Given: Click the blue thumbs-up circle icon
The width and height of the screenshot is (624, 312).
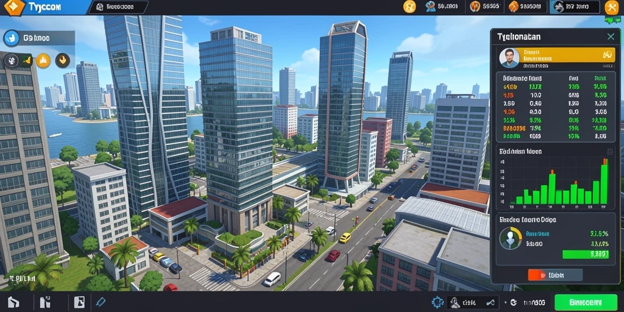Looking at the screenshot, I should coord(12,38).
